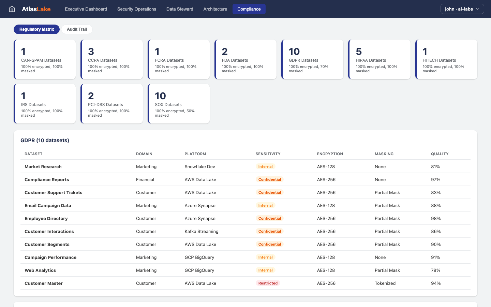Click the HIPAA Datasets card

tap(379, 59)
